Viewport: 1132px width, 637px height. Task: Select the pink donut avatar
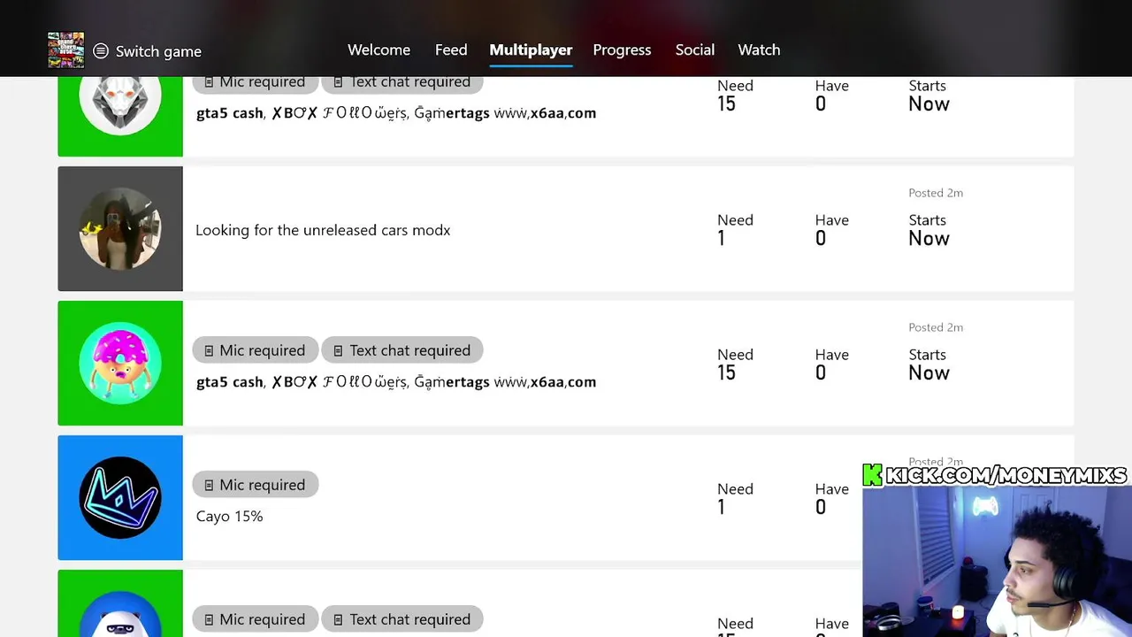(120, 364)
